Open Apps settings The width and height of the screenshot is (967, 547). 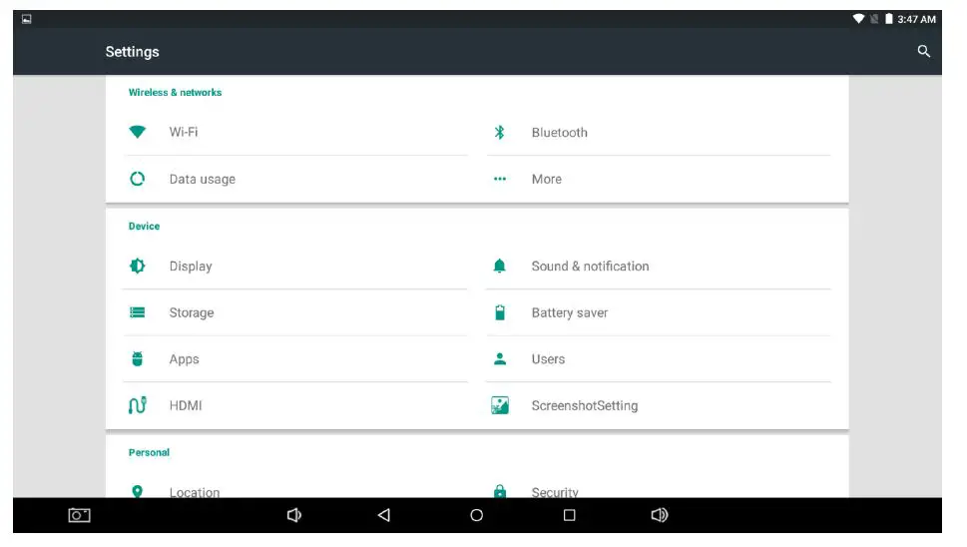294,359
